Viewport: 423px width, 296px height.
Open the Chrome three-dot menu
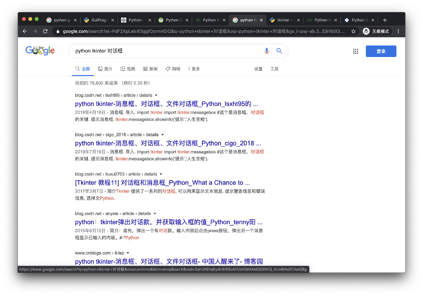pyautogui.click(x=398, y=31)
